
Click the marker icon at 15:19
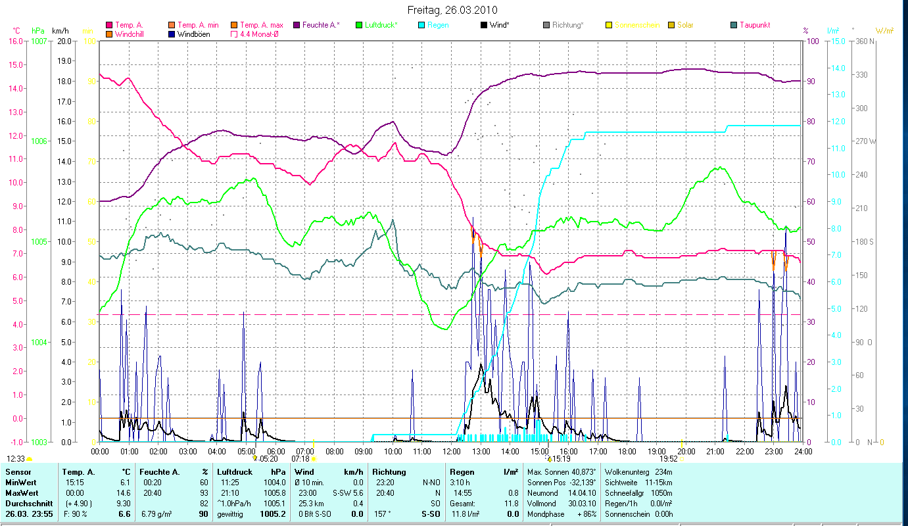click(550, 459)
